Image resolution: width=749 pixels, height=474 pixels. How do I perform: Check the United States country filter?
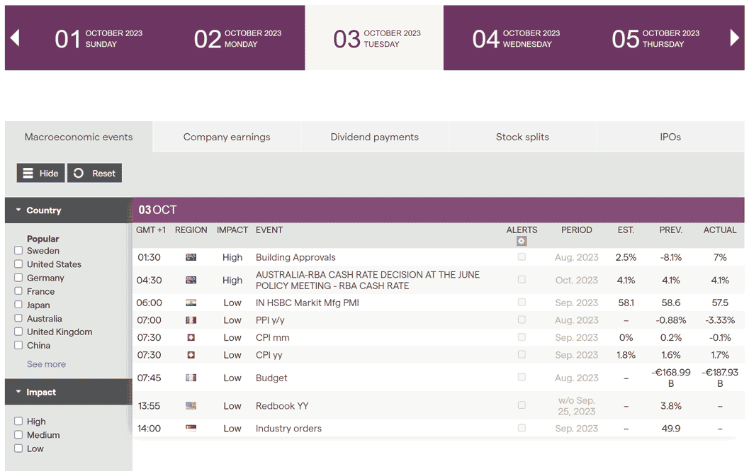(x=18, y=264)
